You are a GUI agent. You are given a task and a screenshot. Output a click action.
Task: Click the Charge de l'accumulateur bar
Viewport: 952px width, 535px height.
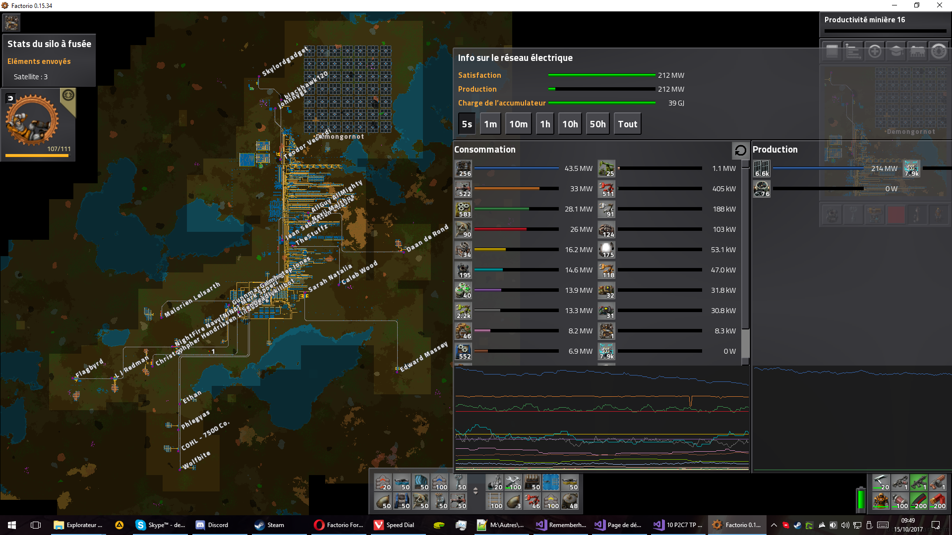601,103
